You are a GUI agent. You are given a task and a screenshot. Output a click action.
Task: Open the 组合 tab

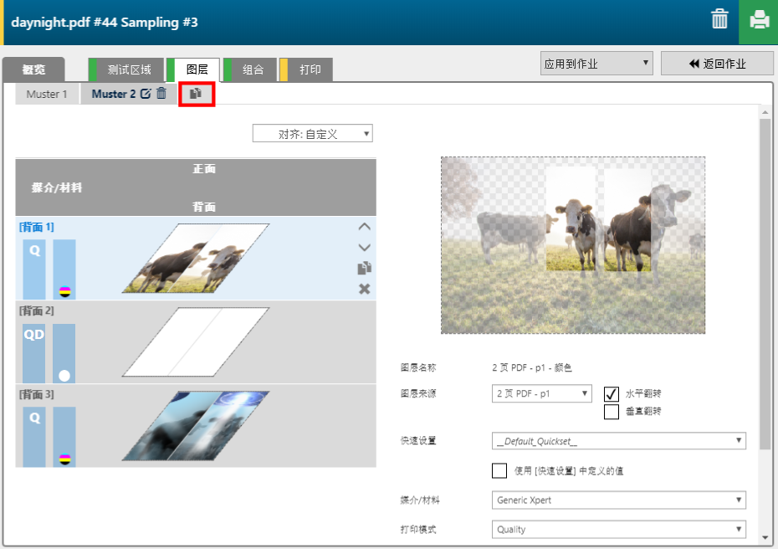[253, 70]
